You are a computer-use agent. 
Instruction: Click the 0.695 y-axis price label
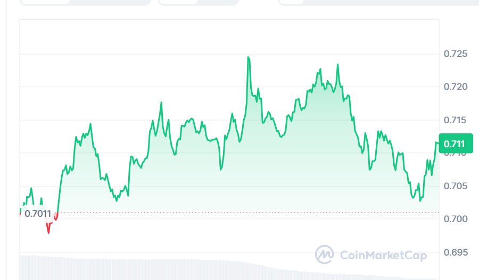point(455,252)
